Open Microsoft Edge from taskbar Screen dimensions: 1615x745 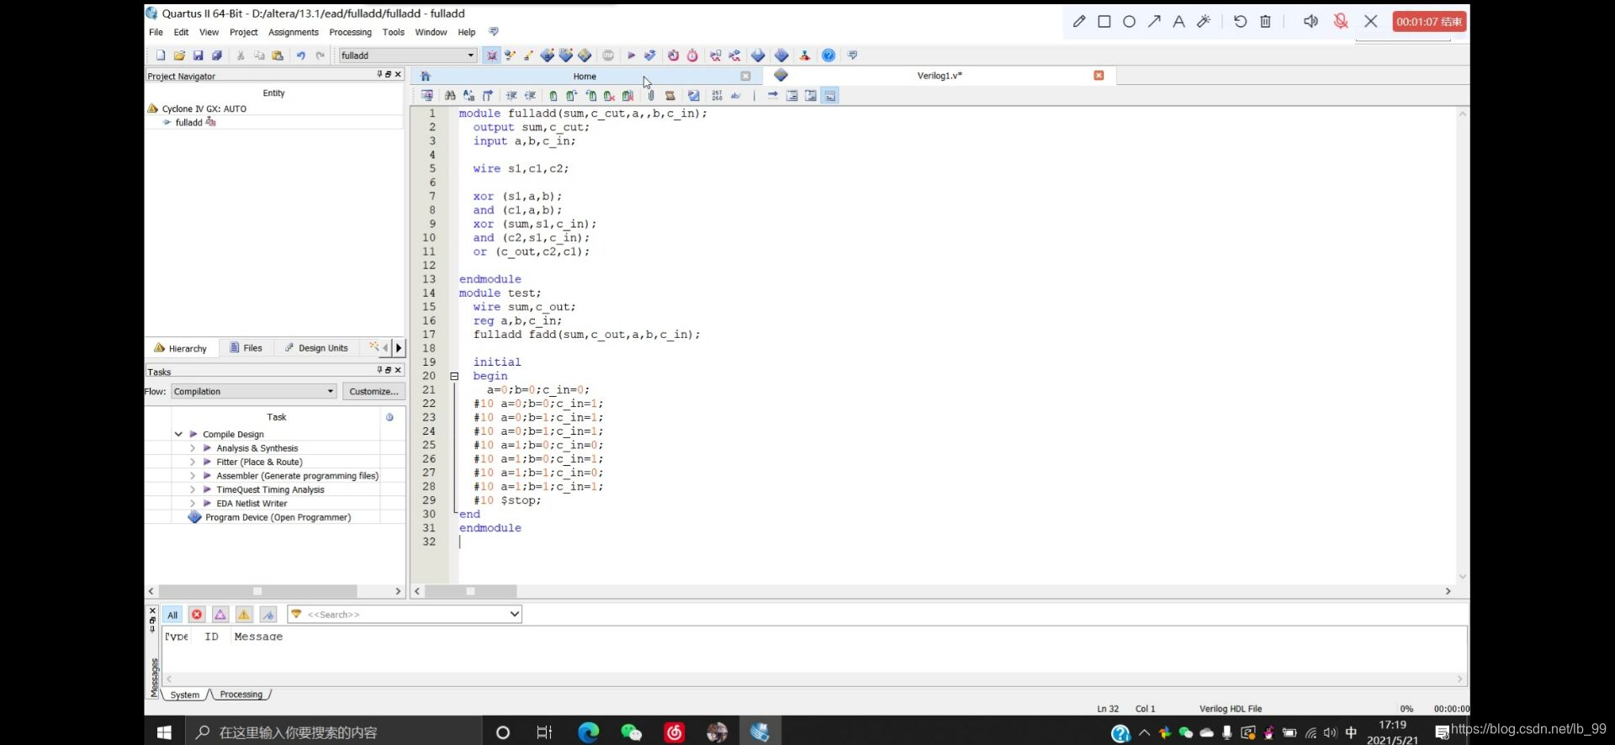(x=588, y=732)
